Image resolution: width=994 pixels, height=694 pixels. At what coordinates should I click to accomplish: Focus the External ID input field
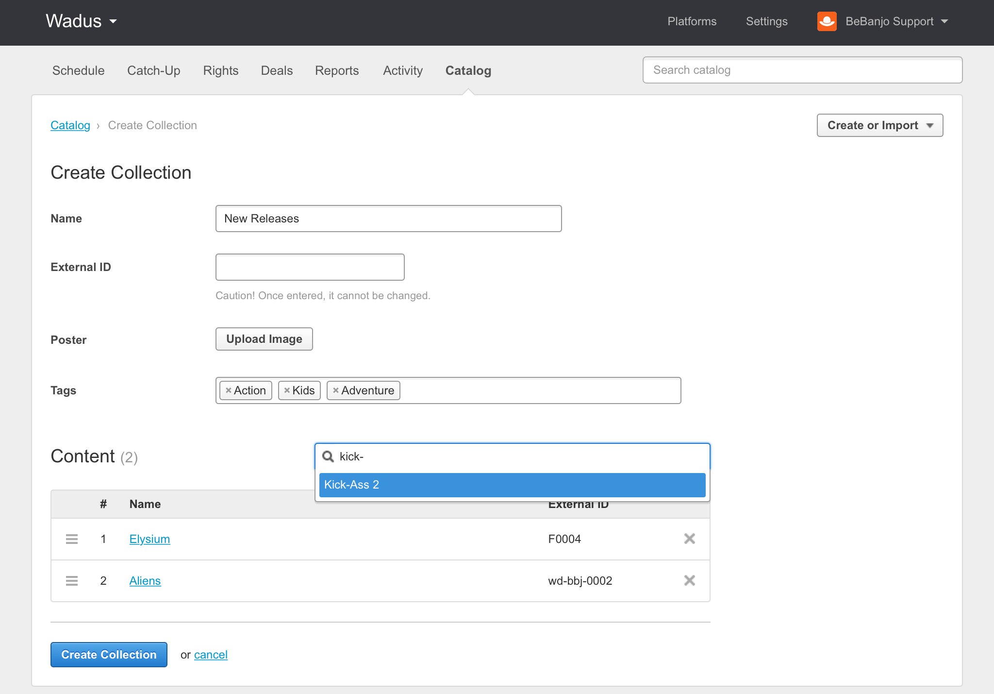310,267
